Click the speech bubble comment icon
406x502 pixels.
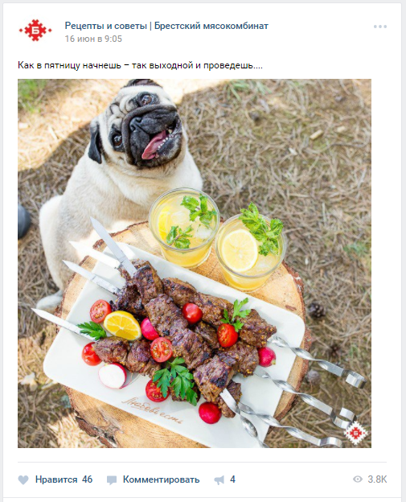tap(112, 480)
